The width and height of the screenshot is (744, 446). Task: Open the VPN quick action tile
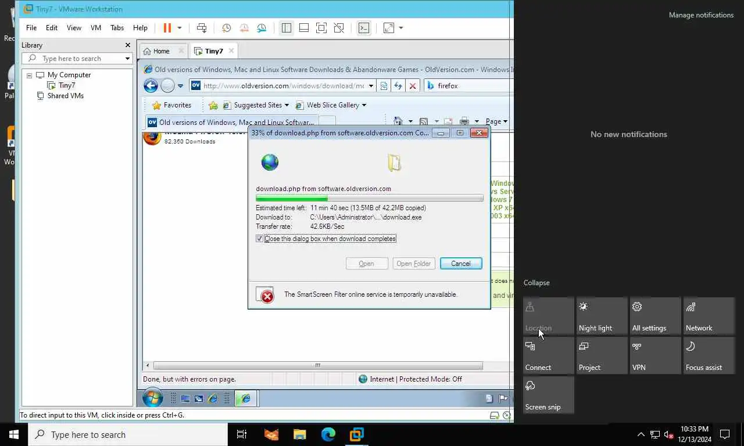(x=656, y=355)
